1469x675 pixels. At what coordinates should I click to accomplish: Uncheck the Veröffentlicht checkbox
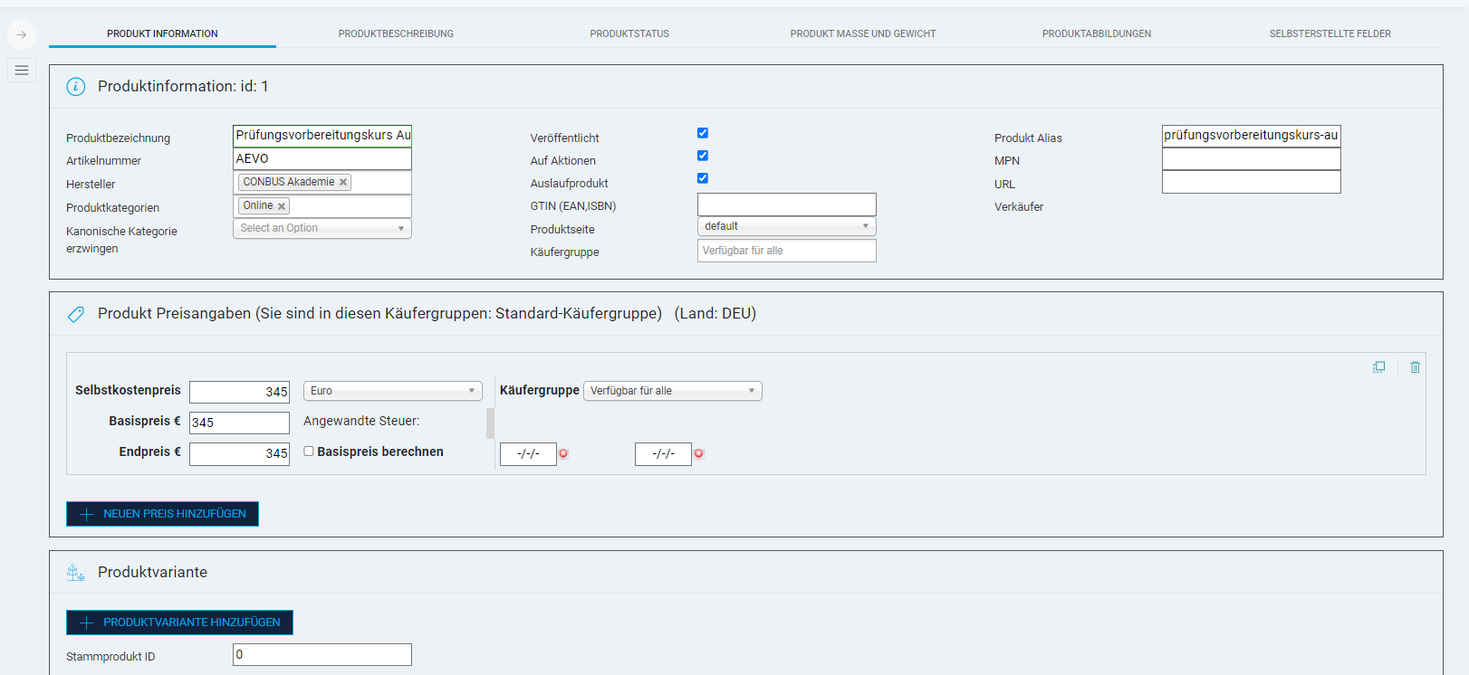point(703,133)
